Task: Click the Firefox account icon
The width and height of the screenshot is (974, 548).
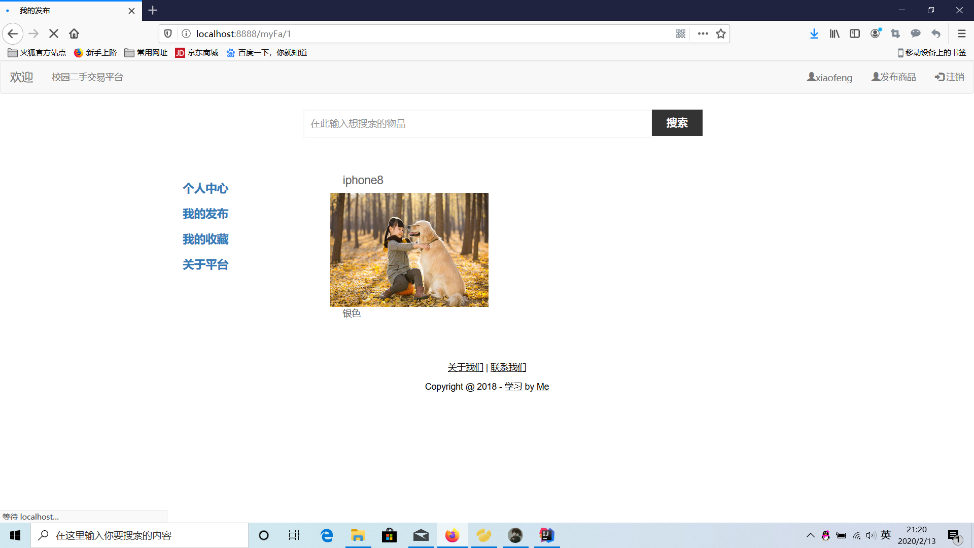Action: pyautogui.click(x=875, y=33)
